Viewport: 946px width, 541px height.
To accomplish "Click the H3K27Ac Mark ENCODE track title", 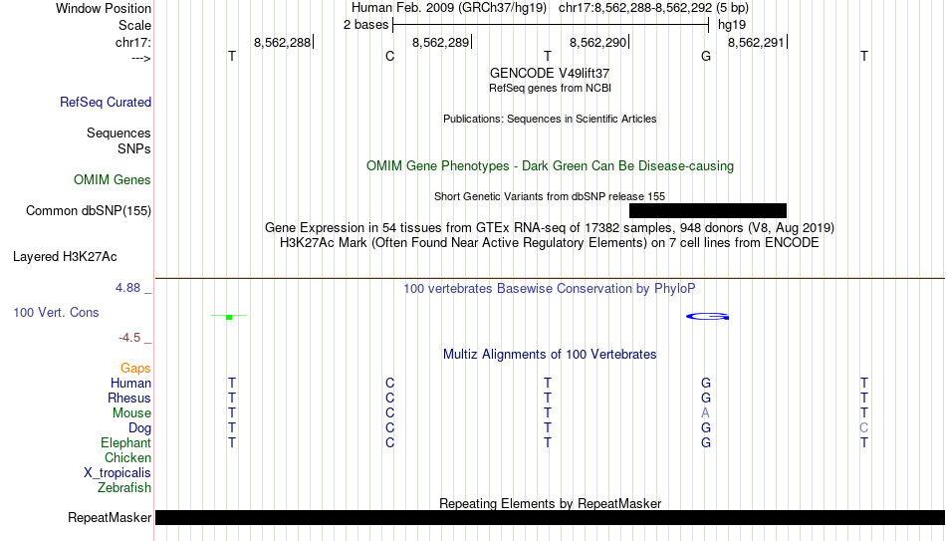I will (550, 243).
